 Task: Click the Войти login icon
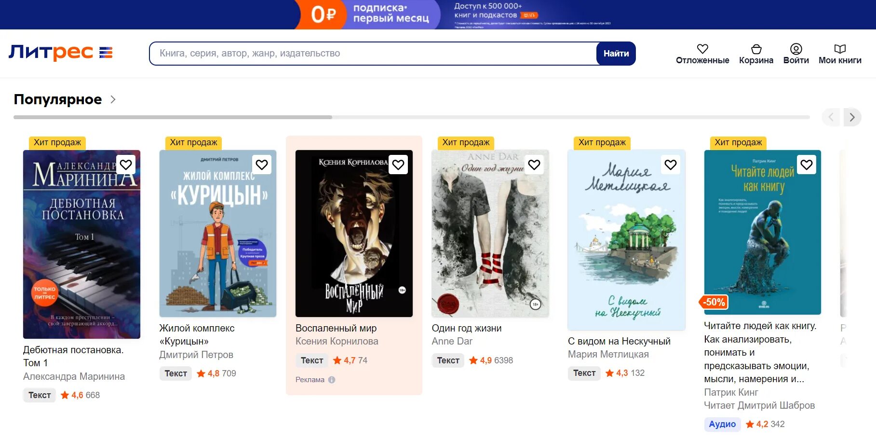pos(796,49)
